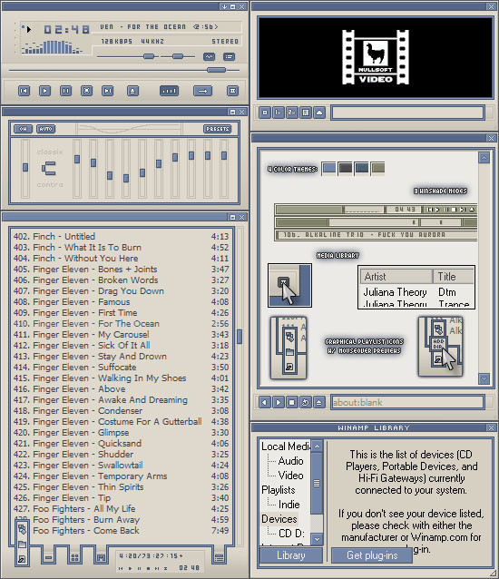Click the playlist mini previous button

point(121,568)
